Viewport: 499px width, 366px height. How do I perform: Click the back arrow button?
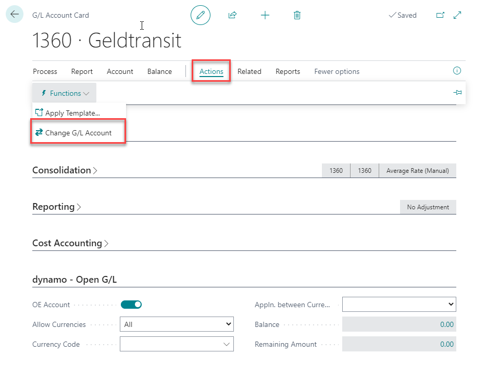[14, 15]
